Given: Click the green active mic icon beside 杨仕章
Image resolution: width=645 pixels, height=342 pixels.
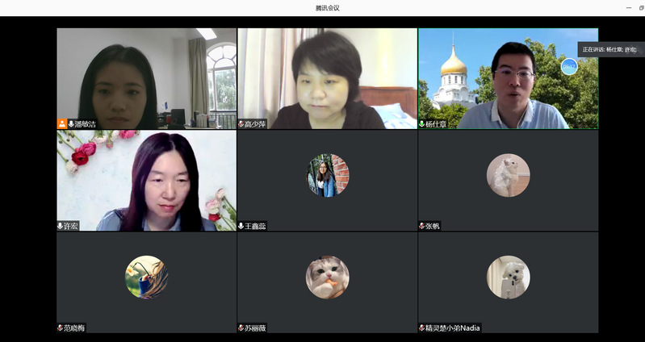Looking at the screenshot, I should [x=422, y=124].
